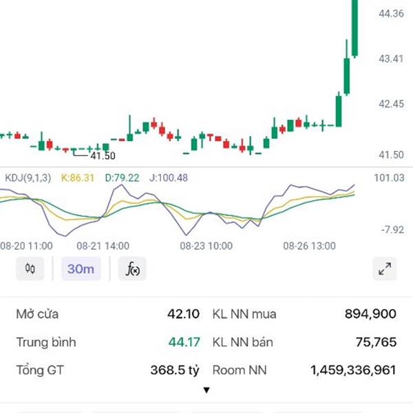The image size is (413, 413).
Task: Select the 08-26 13:00 time axis label
Action: click(310, 246)
